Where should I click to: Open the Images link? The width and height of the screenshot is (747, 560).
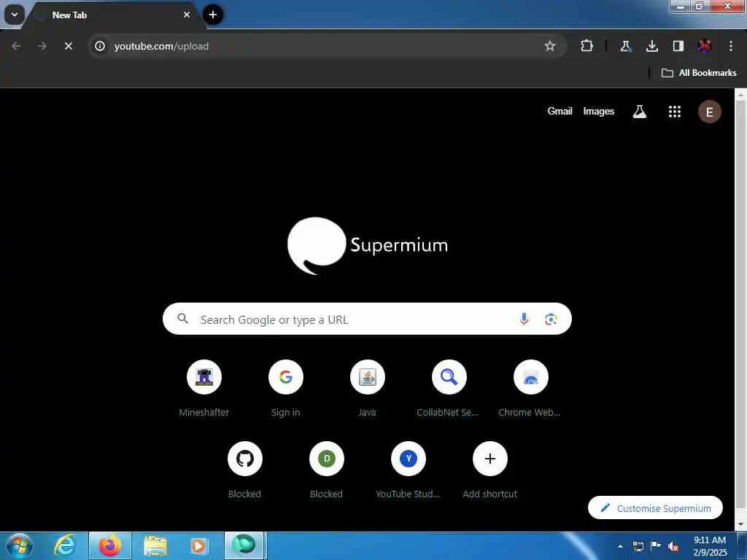coord(599,112)
